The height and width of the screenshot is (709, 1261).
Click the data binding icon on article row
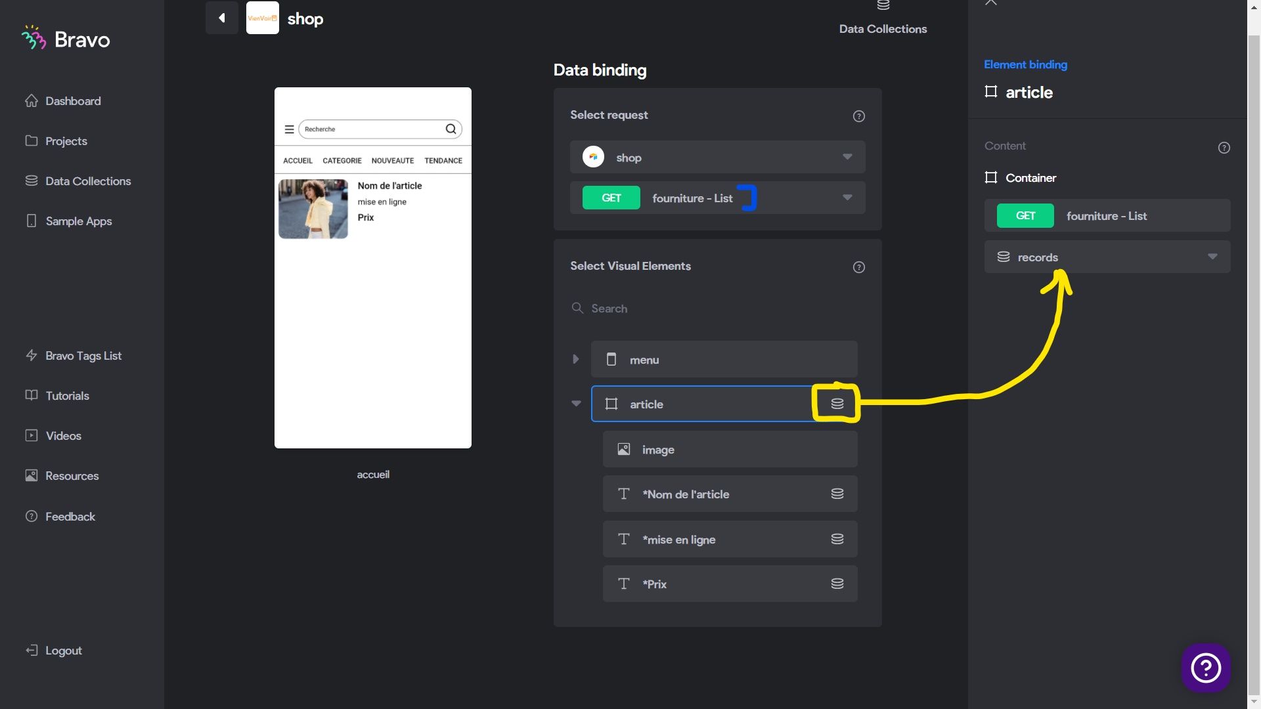837,404
